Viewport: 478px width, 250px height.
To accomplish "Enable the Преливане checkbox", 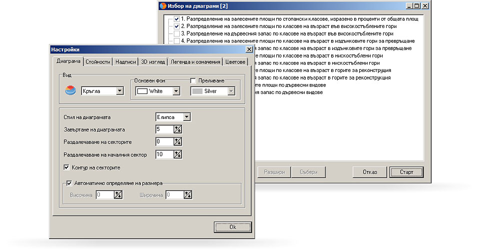I will pos(193,80).
